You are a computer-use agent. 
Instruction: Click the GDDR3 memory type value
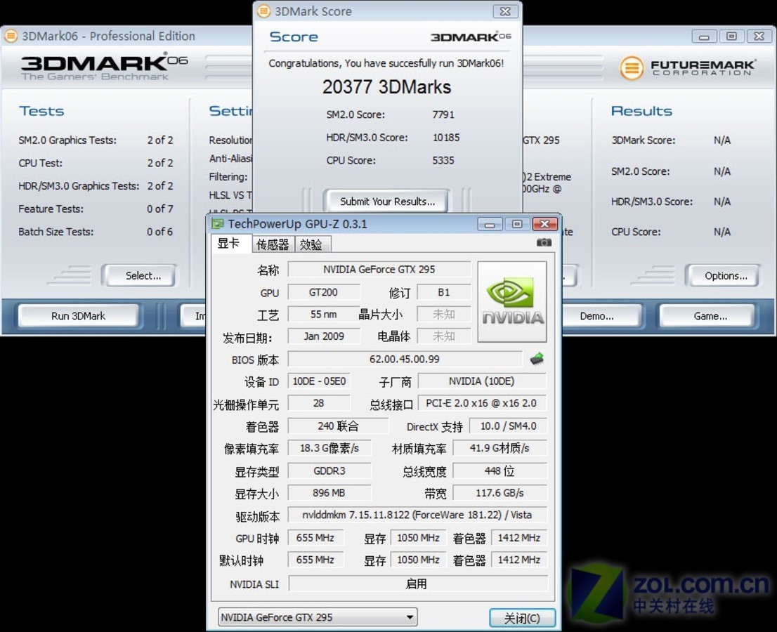329,470
